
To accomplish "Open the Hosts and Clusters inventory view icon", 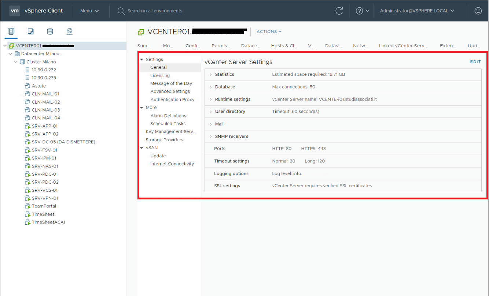I will click(x=11, y=31).
